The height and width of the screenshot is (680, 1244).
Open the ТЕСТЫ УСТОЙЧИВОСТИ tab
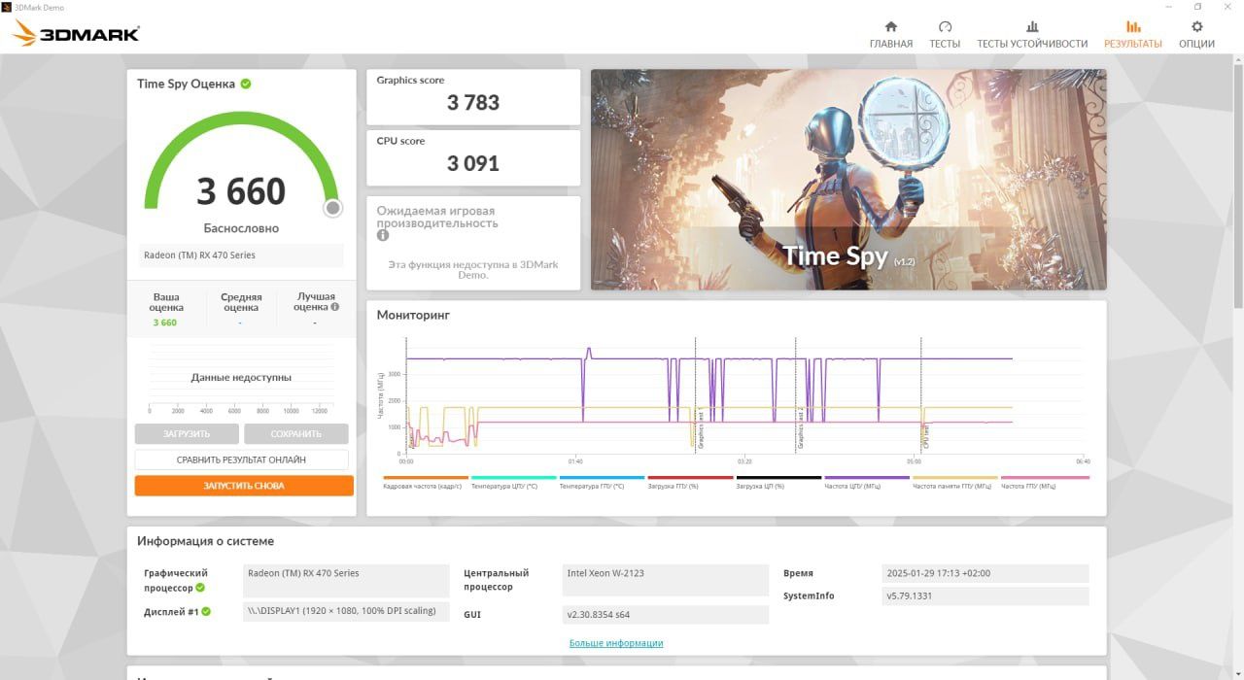[1032, 35]
